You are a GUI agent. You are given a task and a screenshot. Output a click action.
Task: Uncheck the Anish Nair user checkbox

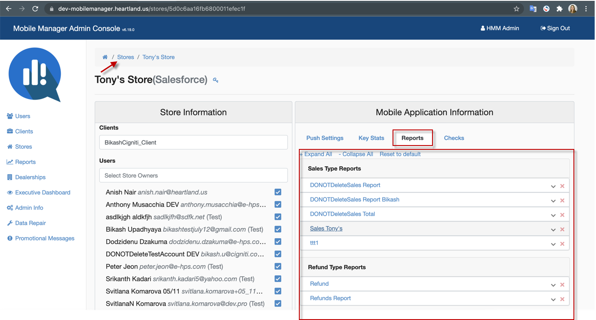(x=278, y=192)
